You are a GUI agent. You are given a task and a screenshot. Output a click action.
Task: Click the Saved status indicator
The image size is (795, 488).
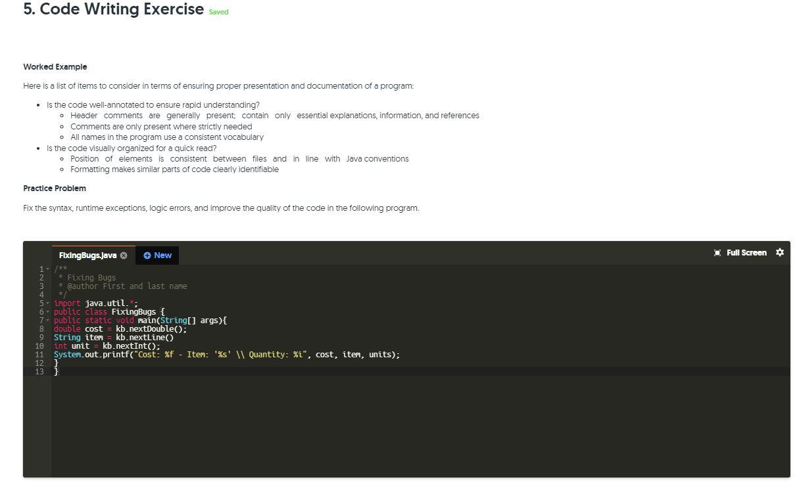tap(218, 12)
